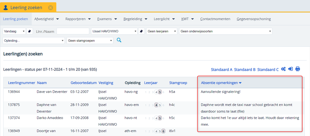Click birthdate 03-12-2007
This screenshot has width=310, height=136.
(x=79, y=92)
